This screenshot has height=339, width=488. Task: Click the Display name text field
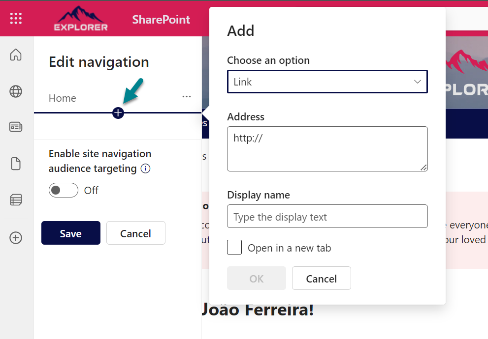coord(327,216)
